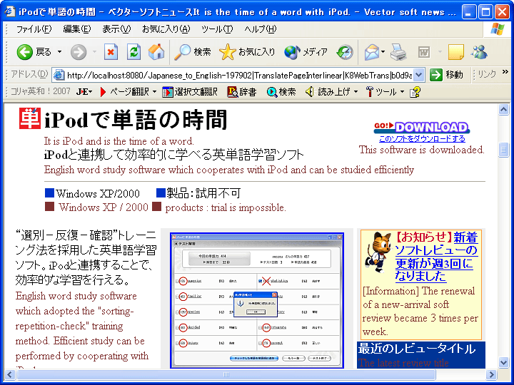Click the 読み上げ read aloud speaker
The image size is (514, 385).
[328, 92]
